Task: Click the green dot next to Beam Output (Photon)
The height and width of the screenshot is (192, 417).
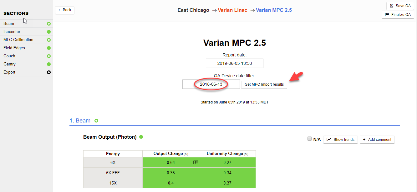Action: (x=141, y=137)
